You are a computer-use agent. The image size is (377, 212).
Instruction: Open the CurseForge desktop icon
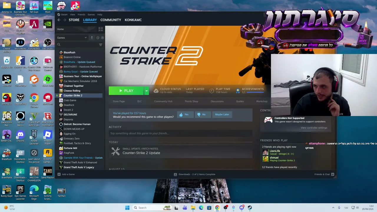[x=20, y=81]
